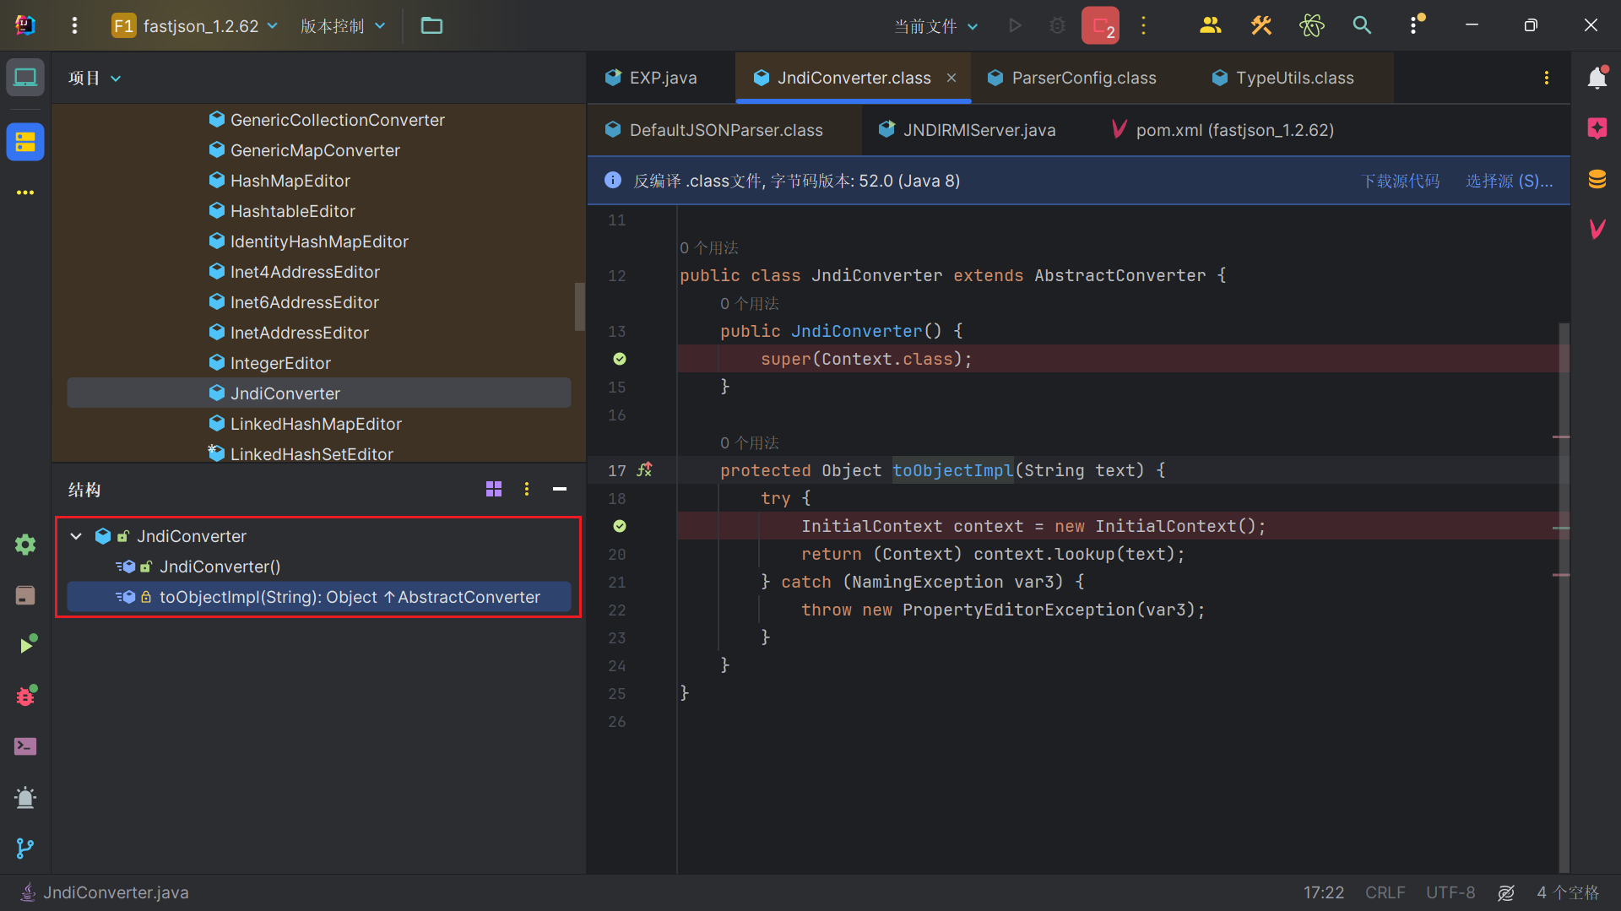Image resolution: width=1621 pixels, height=911 pixels.
Task: Toggle breakpoint on InitialContext line
Action: (x=620, y=526)
